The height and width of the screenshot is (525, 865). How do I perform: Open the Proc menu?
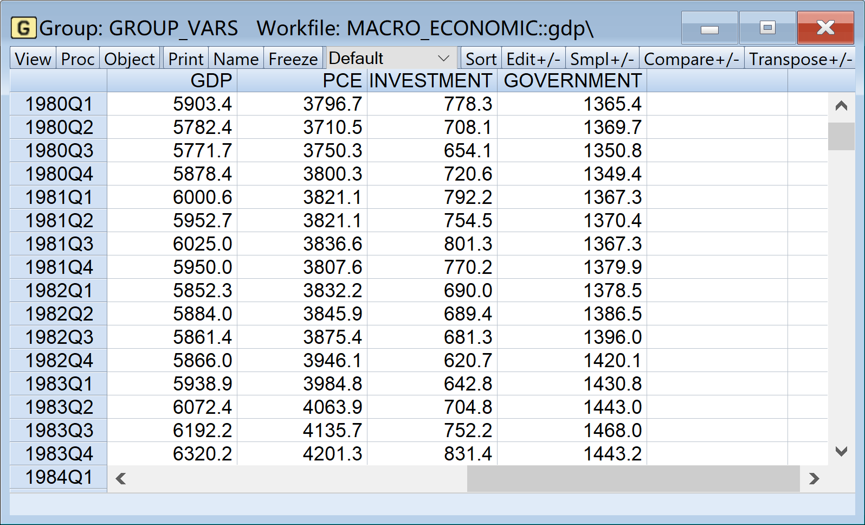78,59
